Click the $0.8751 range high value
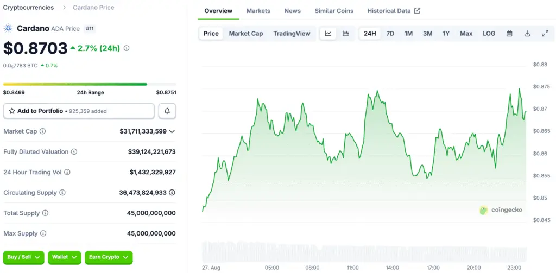The width and height of the screenshot is (556, 273). click(x=166, y=92)
